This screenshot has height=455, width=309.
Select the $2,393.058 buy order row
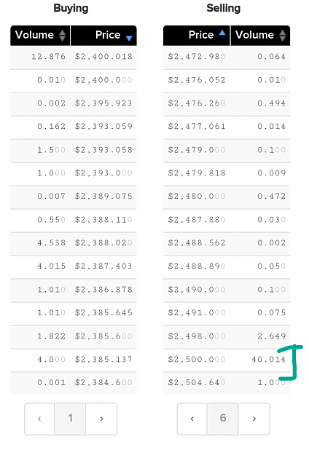pos(74,151)
